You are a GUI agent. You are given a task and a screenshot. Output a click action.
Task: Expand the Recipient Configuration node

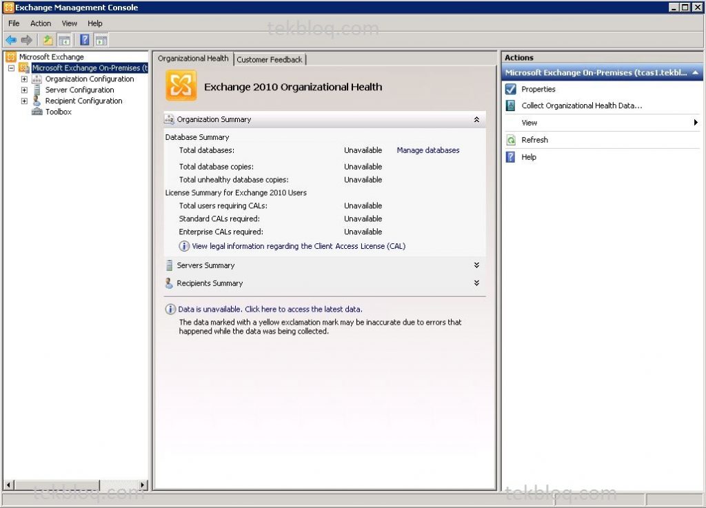24,101
